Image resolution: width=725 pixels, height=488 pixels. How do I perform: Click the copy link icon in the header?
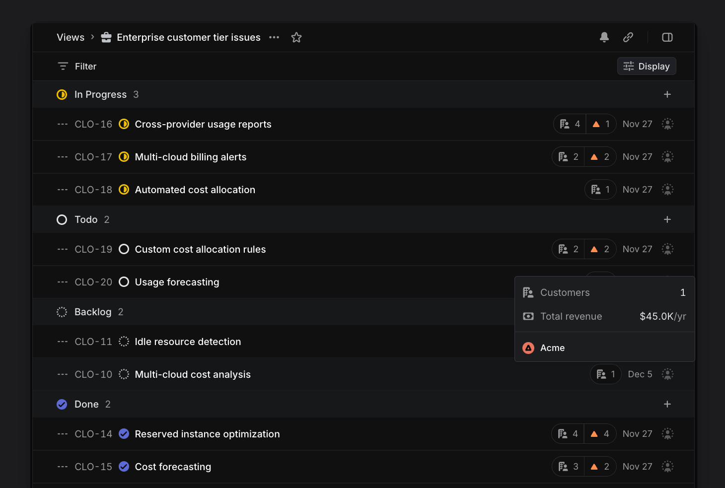point(628,37)
